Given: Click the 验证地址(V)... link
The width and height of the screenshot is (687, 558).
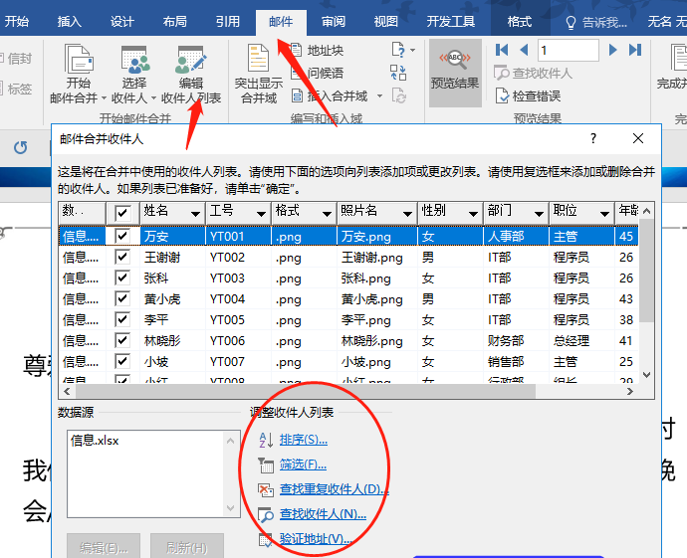Looking at the screenshot, I should click(316, 538).
